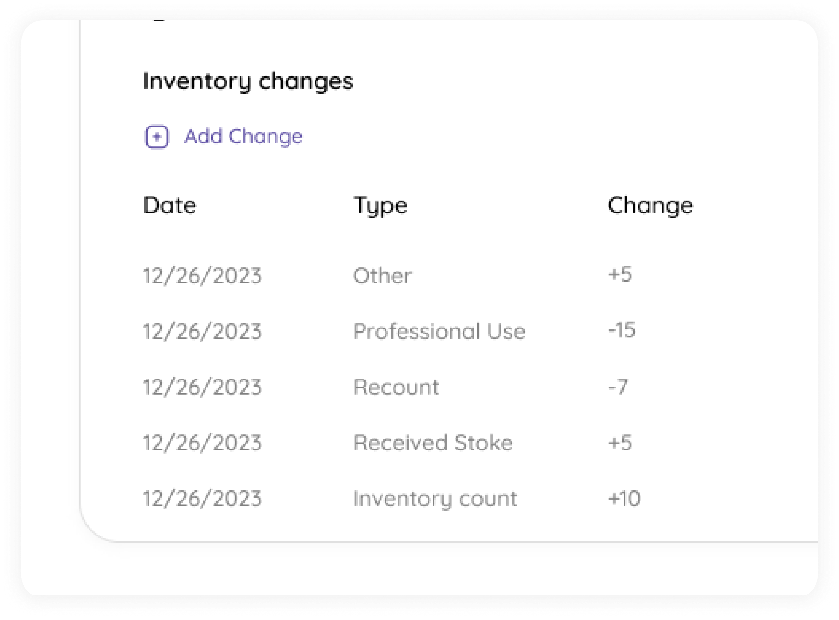
Task: Open the Add Change link
Action: click(243, 136)
